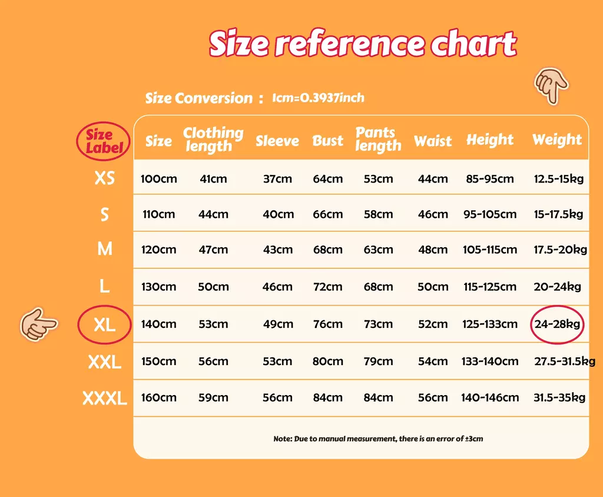Click the pointing hand icon above the Weight column
The image size is (603, 497).
coord(551,85)
